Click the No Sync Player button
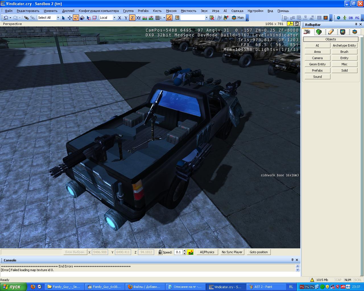This screenshot has height=291, width=364. (232, 252)
